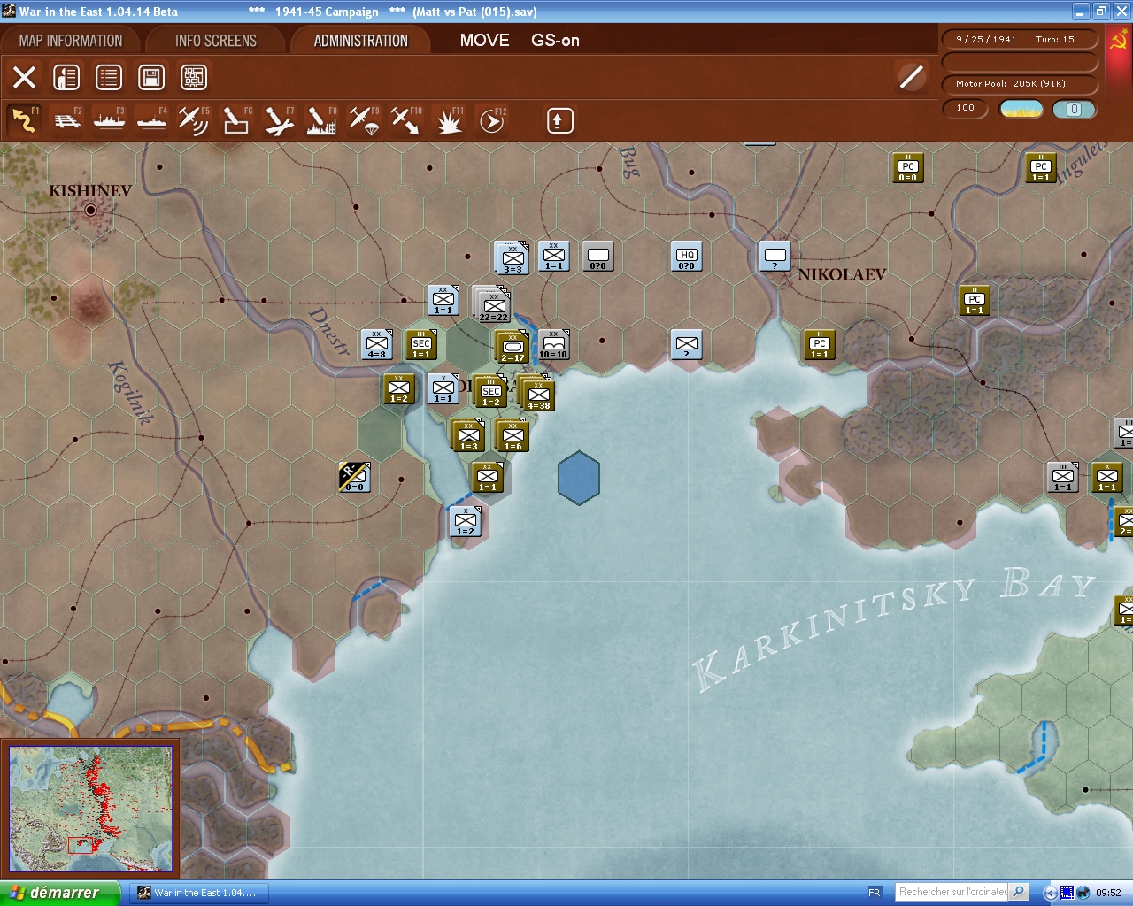Select the 2=17 armored unit stack
Screen dimensions: 1133x906
click(513, 347)
